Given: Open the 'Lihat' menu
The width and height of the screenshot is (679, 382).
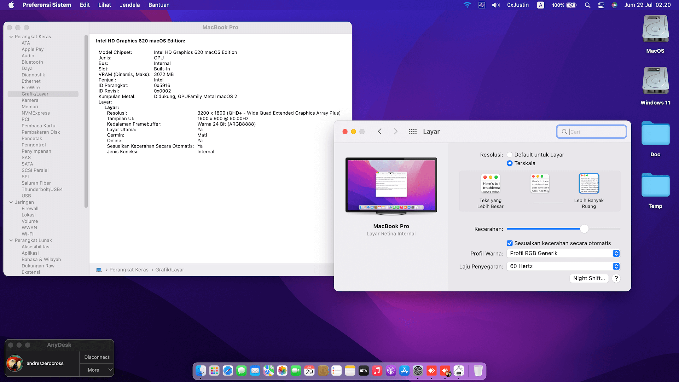Looking at the screenshot, I should tap(105, 5).
